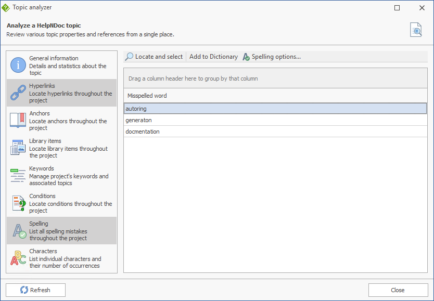Image resolution: width=434 pixels, height=301 pixels.
Task: Sort by the Misspelled word column header
Action: coord(275,96)
